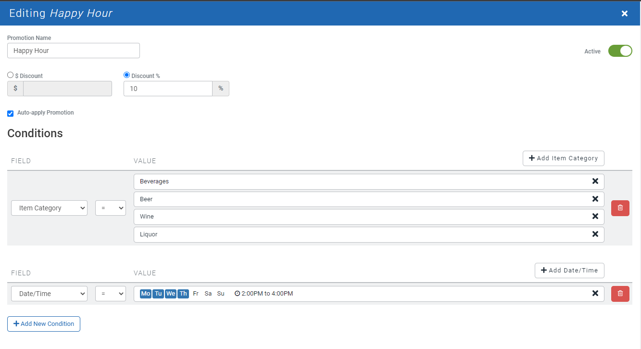Screen dimensions: 641x349
Task: Open the Item Category field dropdown
Action: 49,208
